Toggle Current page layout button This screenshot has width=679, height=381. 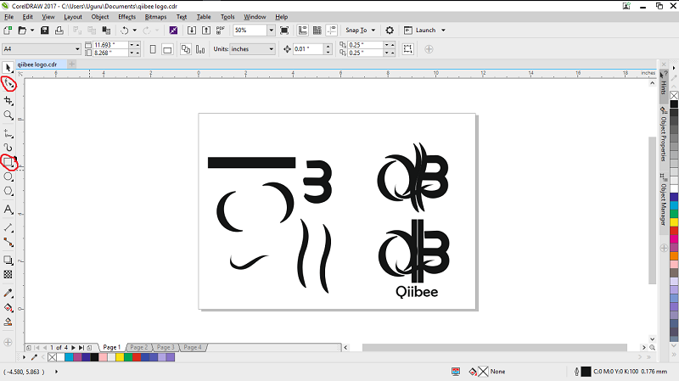[200, 49]
